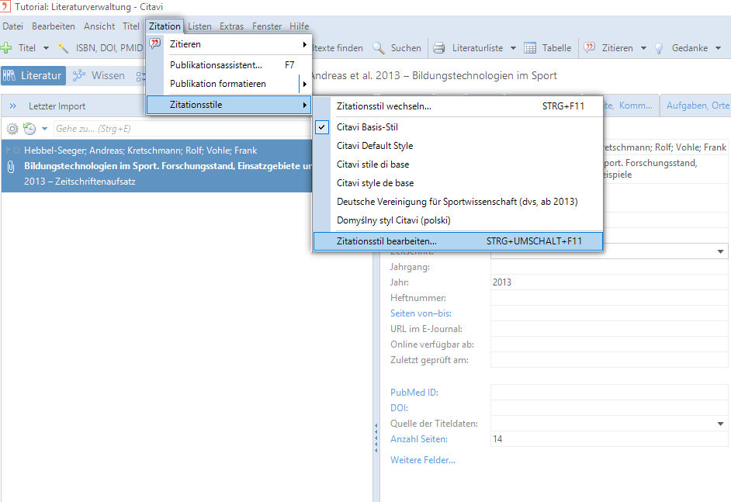The width and height of the screenshot is (731, 502).
Task: Click the Wissen nodes icon
Action: 79,75
